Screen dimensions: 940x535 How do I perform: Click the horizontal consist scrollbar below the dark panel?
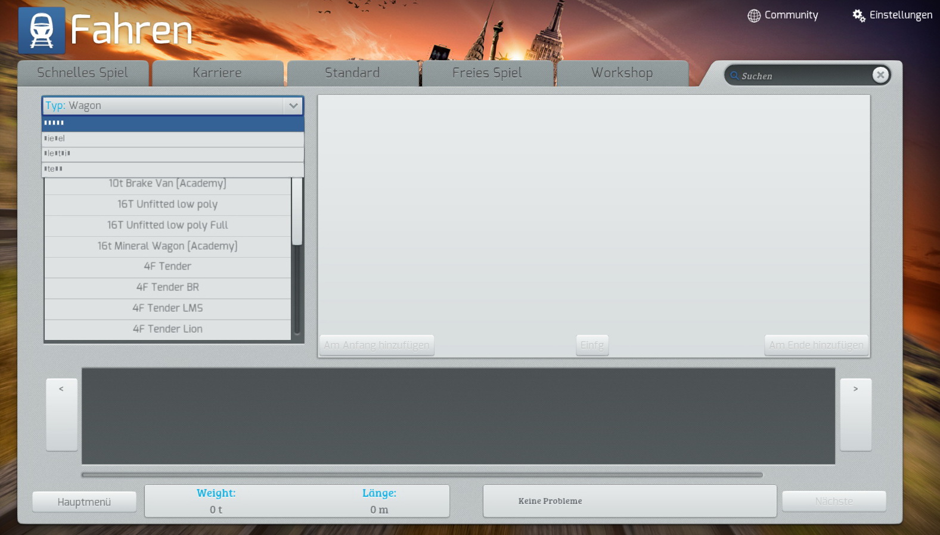click(421, 475)
